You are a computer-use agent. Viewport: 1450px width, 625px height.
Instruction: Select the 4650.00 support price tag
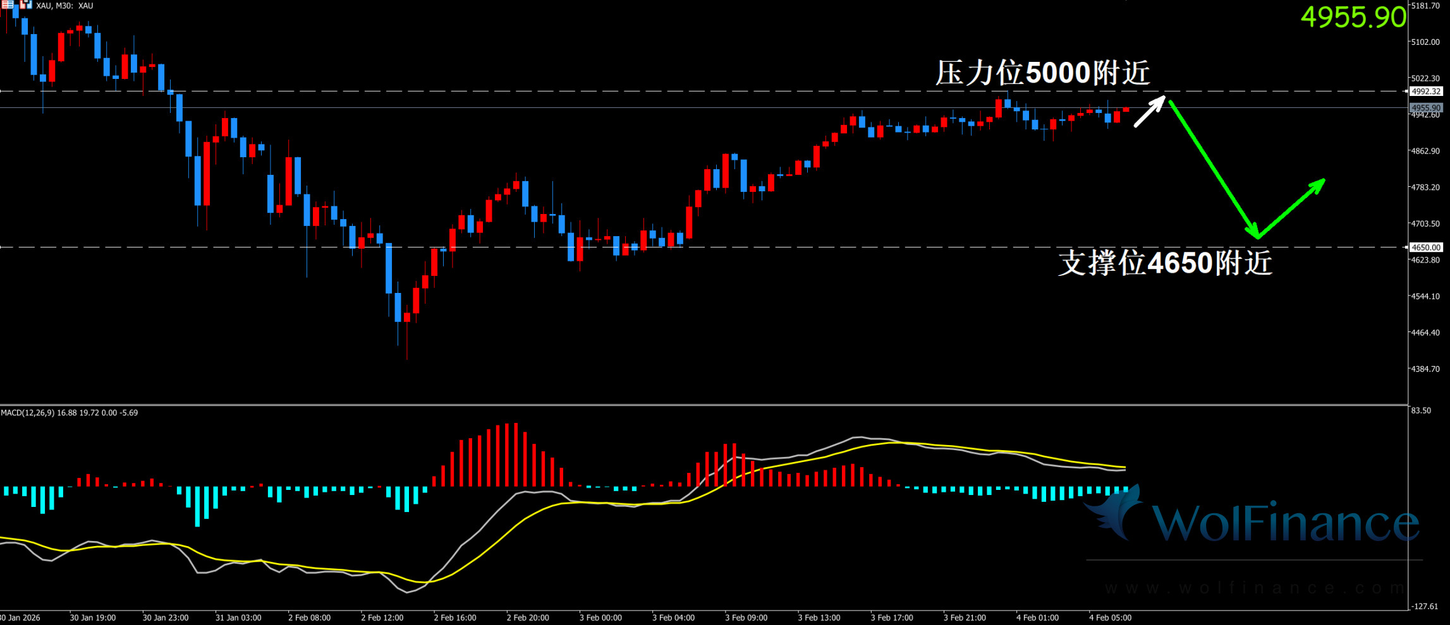(x=1426, y=247)
